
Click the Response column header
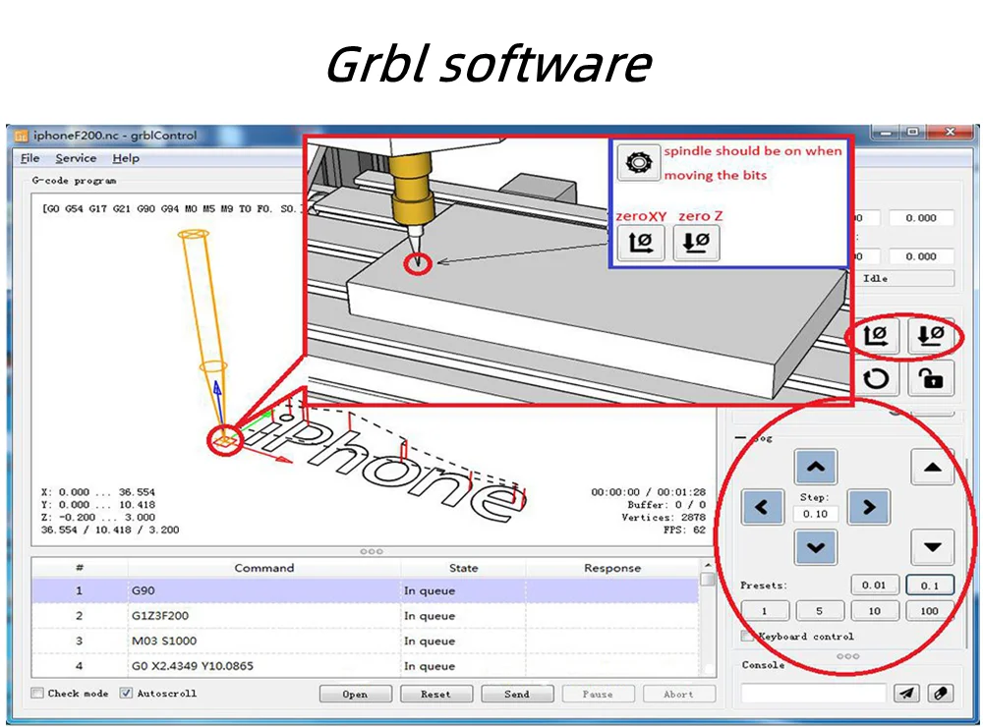click(611, 568)
